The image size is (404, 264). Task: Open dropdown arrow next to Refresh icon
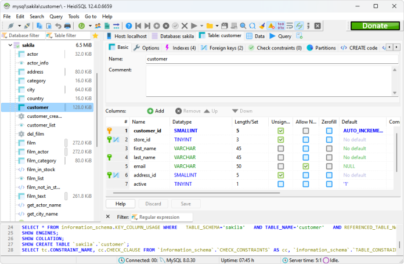point(89,26)
